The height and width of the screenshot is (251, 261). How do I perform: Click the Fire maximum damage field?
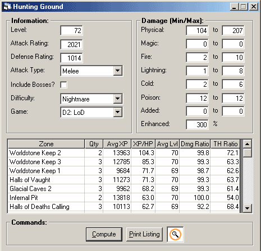(233, 57)
